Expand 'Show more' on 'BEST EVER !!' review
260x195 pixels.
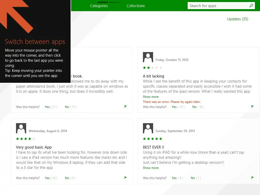151,168
